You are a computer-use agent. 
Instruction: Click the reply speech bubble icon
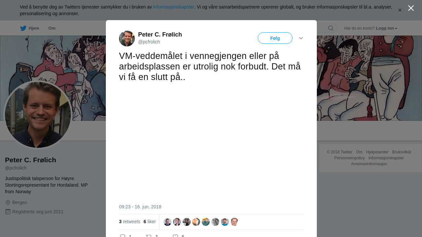click(x=123, y=236)
